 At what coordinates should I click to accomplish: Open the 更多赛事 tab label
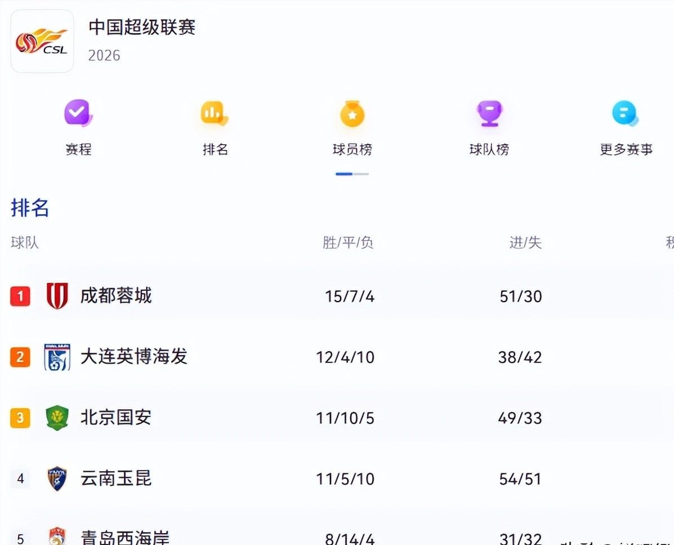click(626, 149)
